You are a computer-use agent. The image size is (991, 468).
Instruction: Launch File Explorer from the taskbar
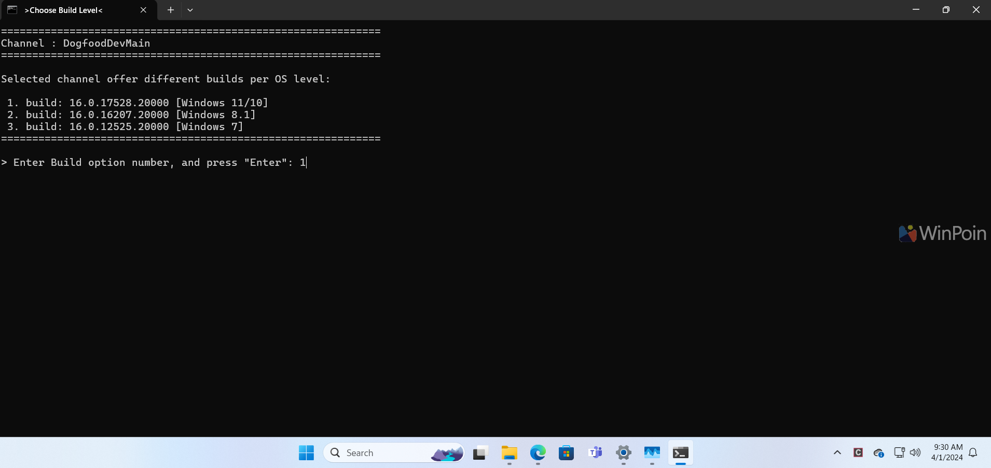(x=510, y=452)
